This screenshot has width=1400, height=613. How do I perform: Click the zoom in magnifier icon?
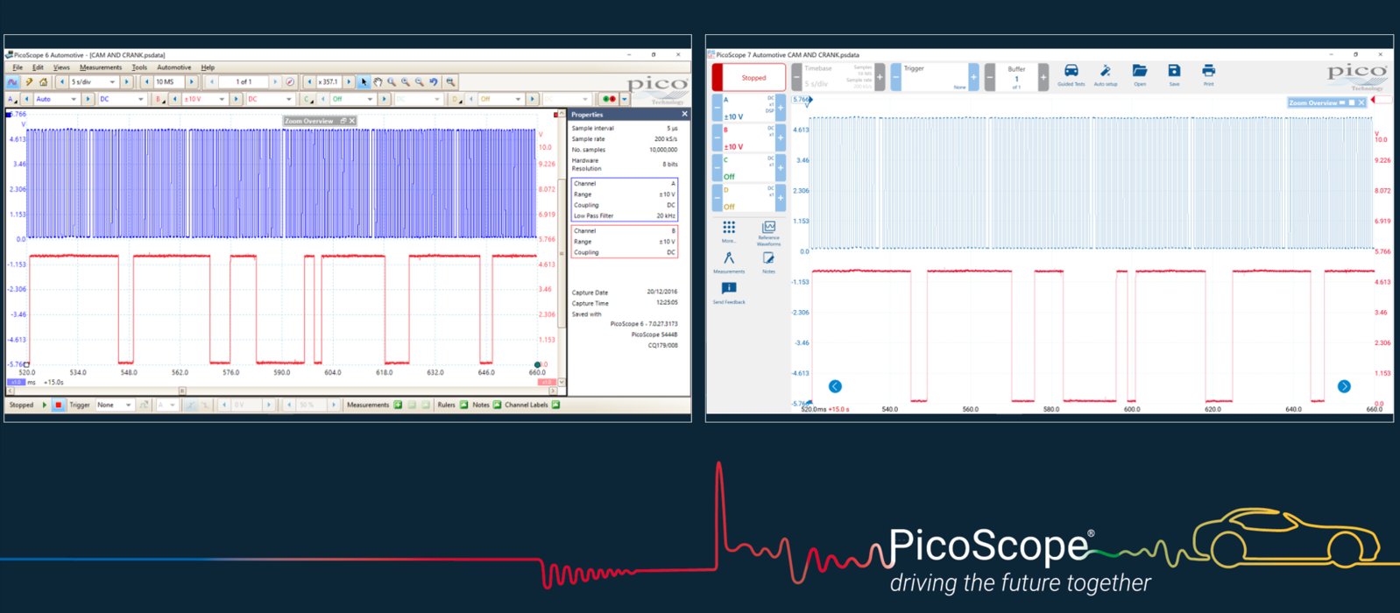406,82
